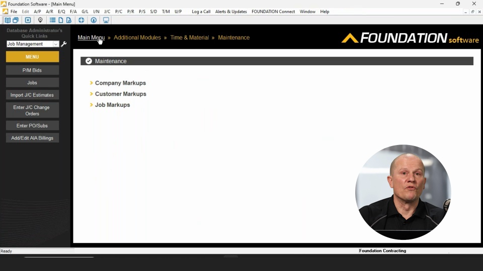
Task: Open P/M Bids quick link
Action: coord(32,70)
